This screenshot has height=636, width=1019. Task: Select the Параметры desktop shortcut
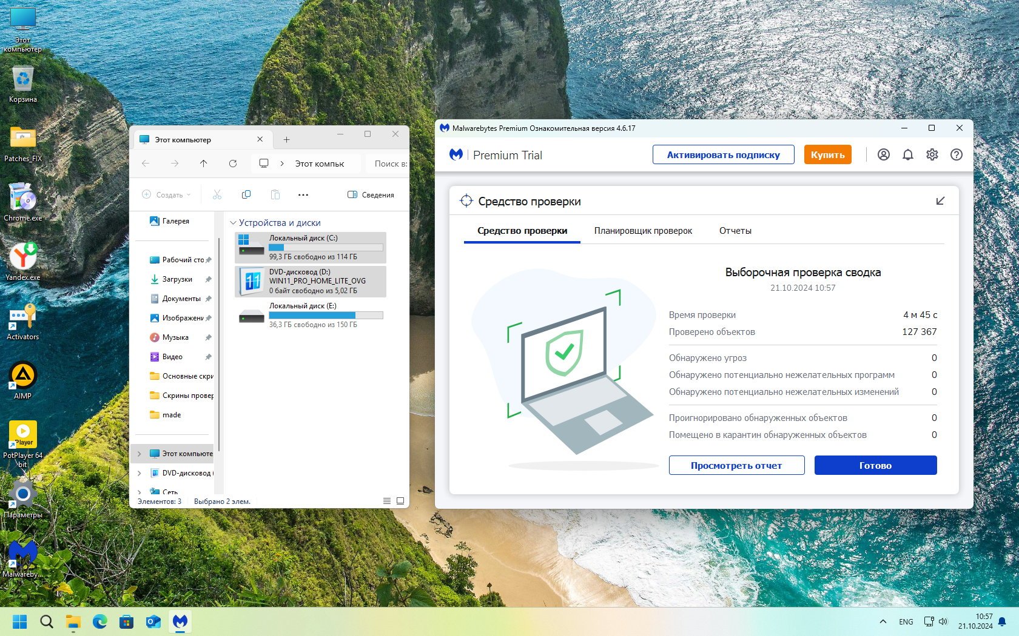[23, 500]
